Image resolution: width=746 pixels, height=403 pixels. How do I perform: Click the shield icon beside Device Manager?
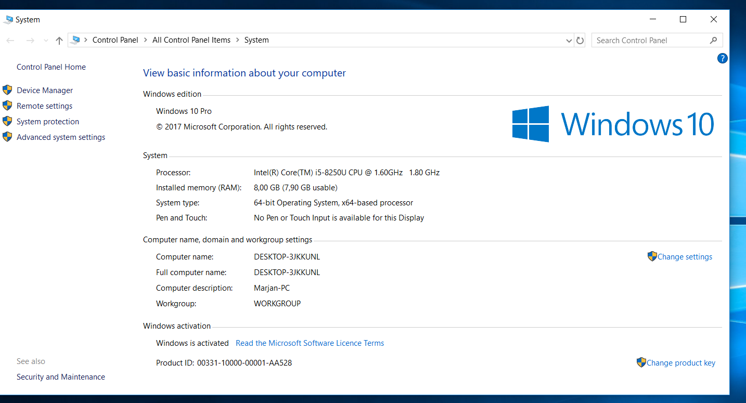[x=7, y=90]
